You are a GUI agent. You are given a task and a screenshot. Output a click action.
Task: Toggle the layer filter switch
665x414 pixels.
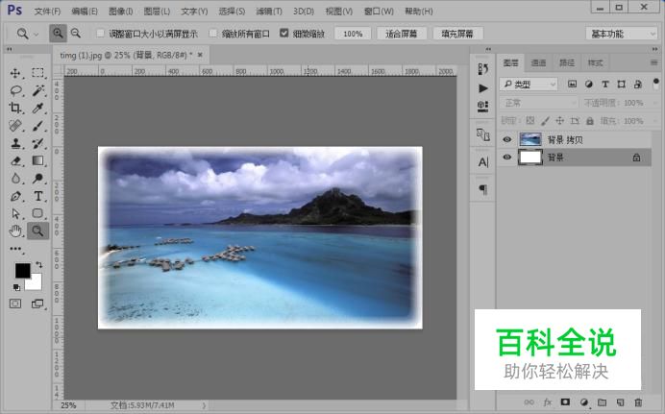(x=656, y=83)
